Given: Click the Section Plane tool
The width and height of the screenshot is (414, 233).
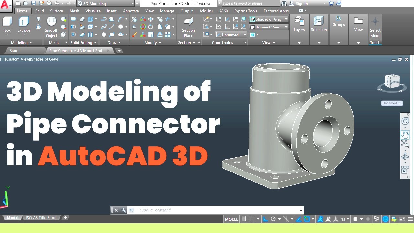Looking at the screenshot, I should click(189, 27).
